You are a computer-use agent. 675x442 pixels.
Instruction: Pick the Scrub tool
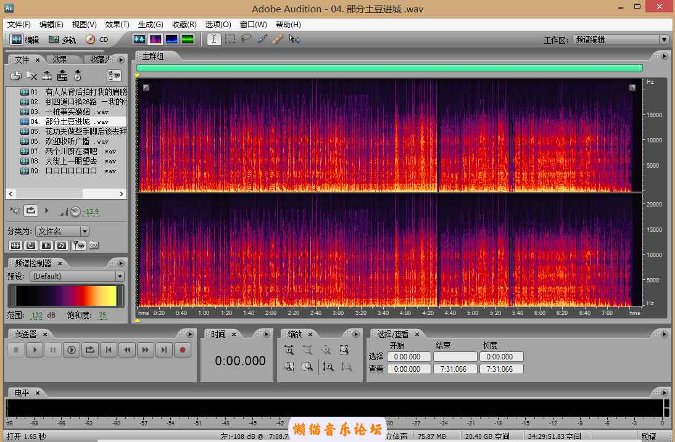(294, 39)
